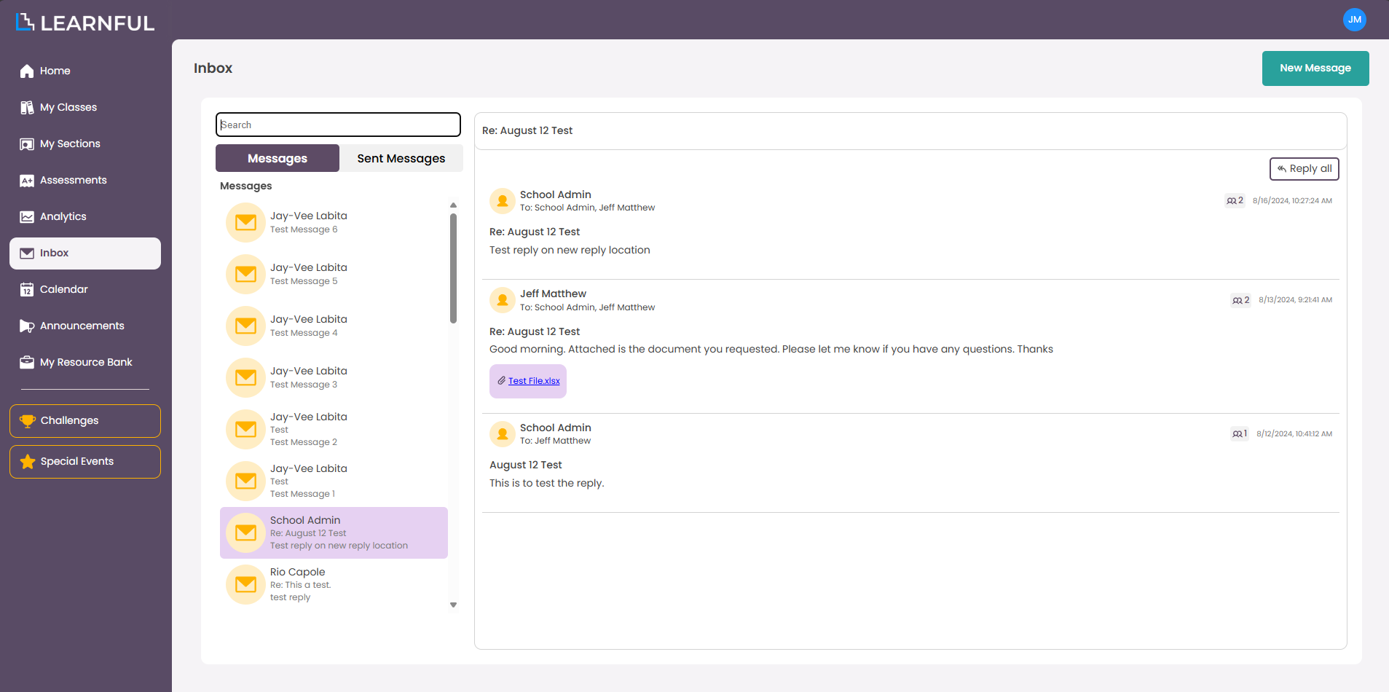Screen dimensions: 1389x692
Task: Open Announcements megaphone icon
Action: (x=27, y=326)
